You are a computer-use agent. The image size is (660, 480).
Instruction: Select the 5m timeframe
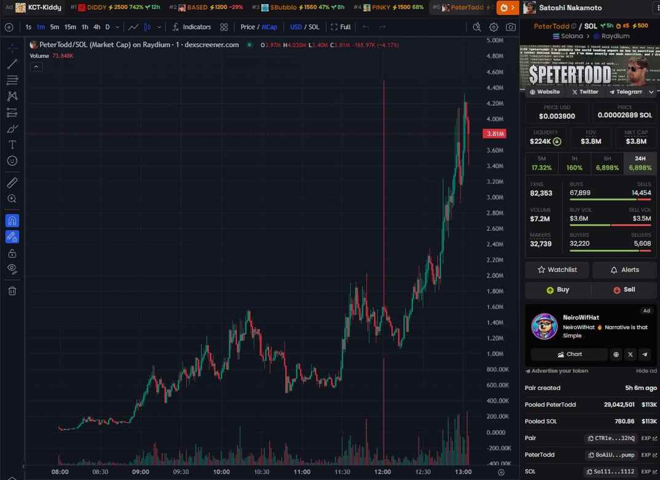click(x=55, y=28)
